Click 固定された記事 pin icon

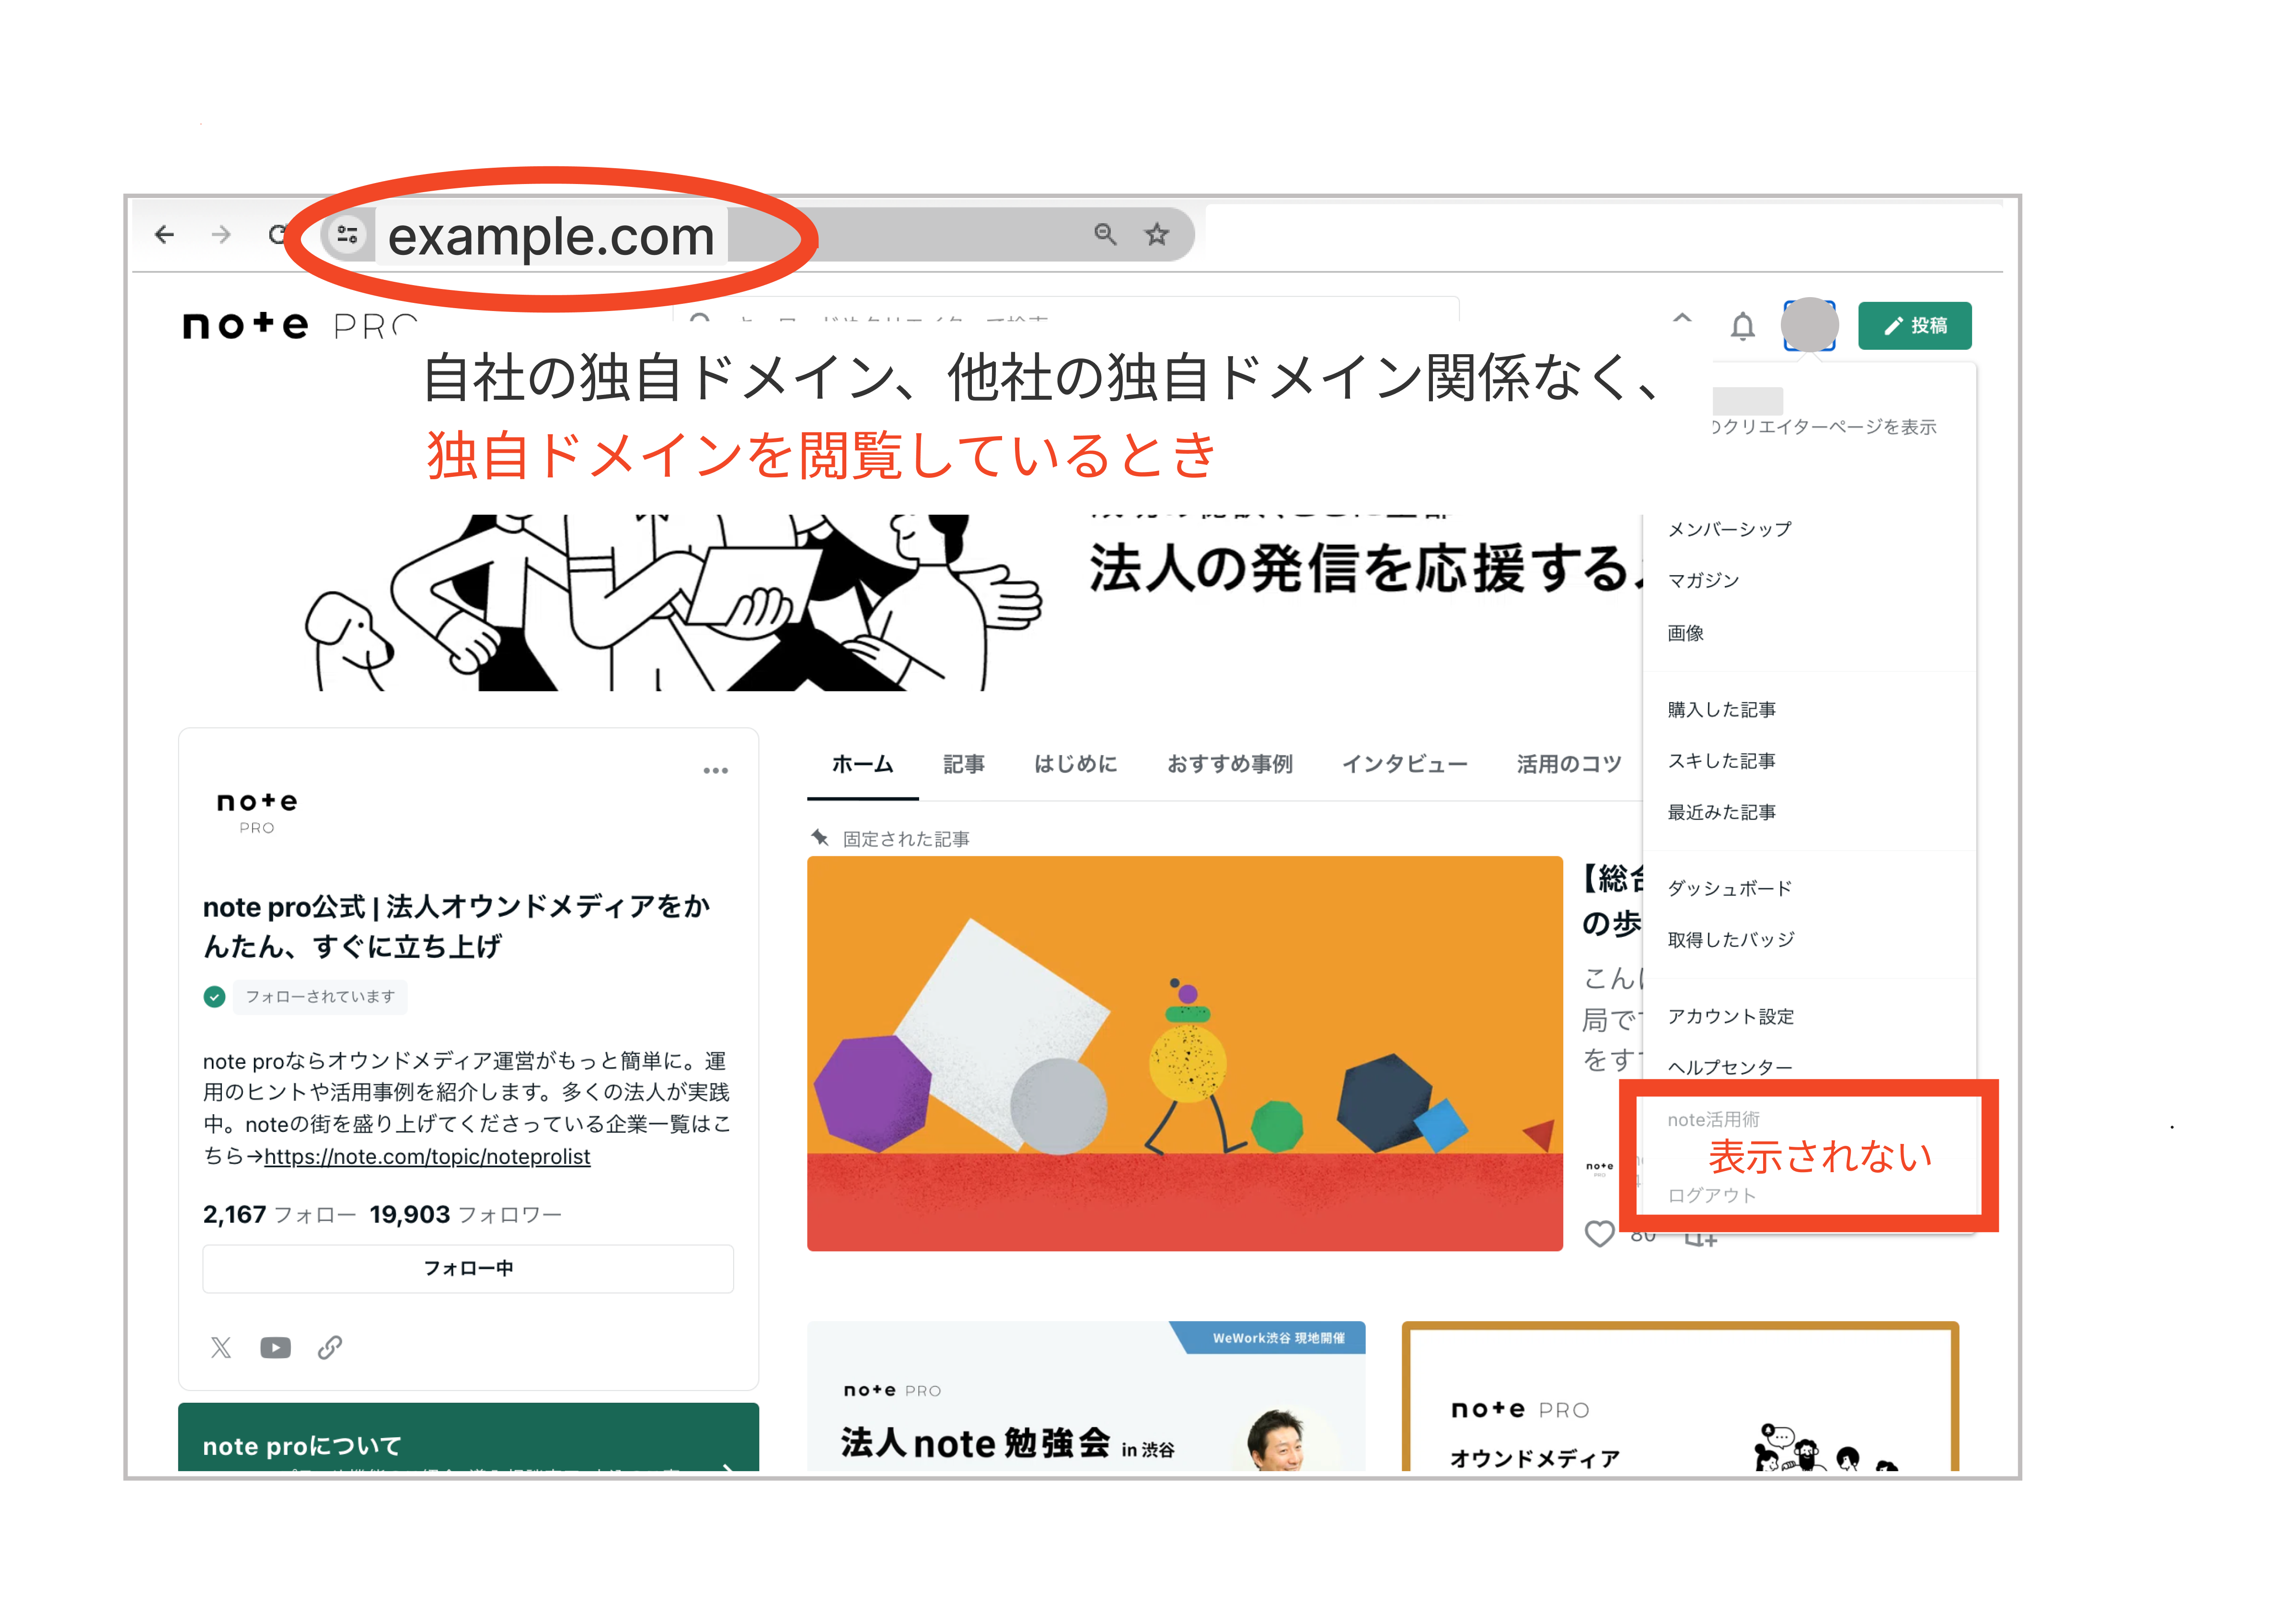coord(820,838)
